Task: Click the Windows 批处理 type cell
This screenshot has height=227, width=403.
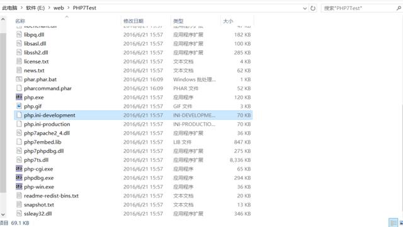Action: coord(195,80)
